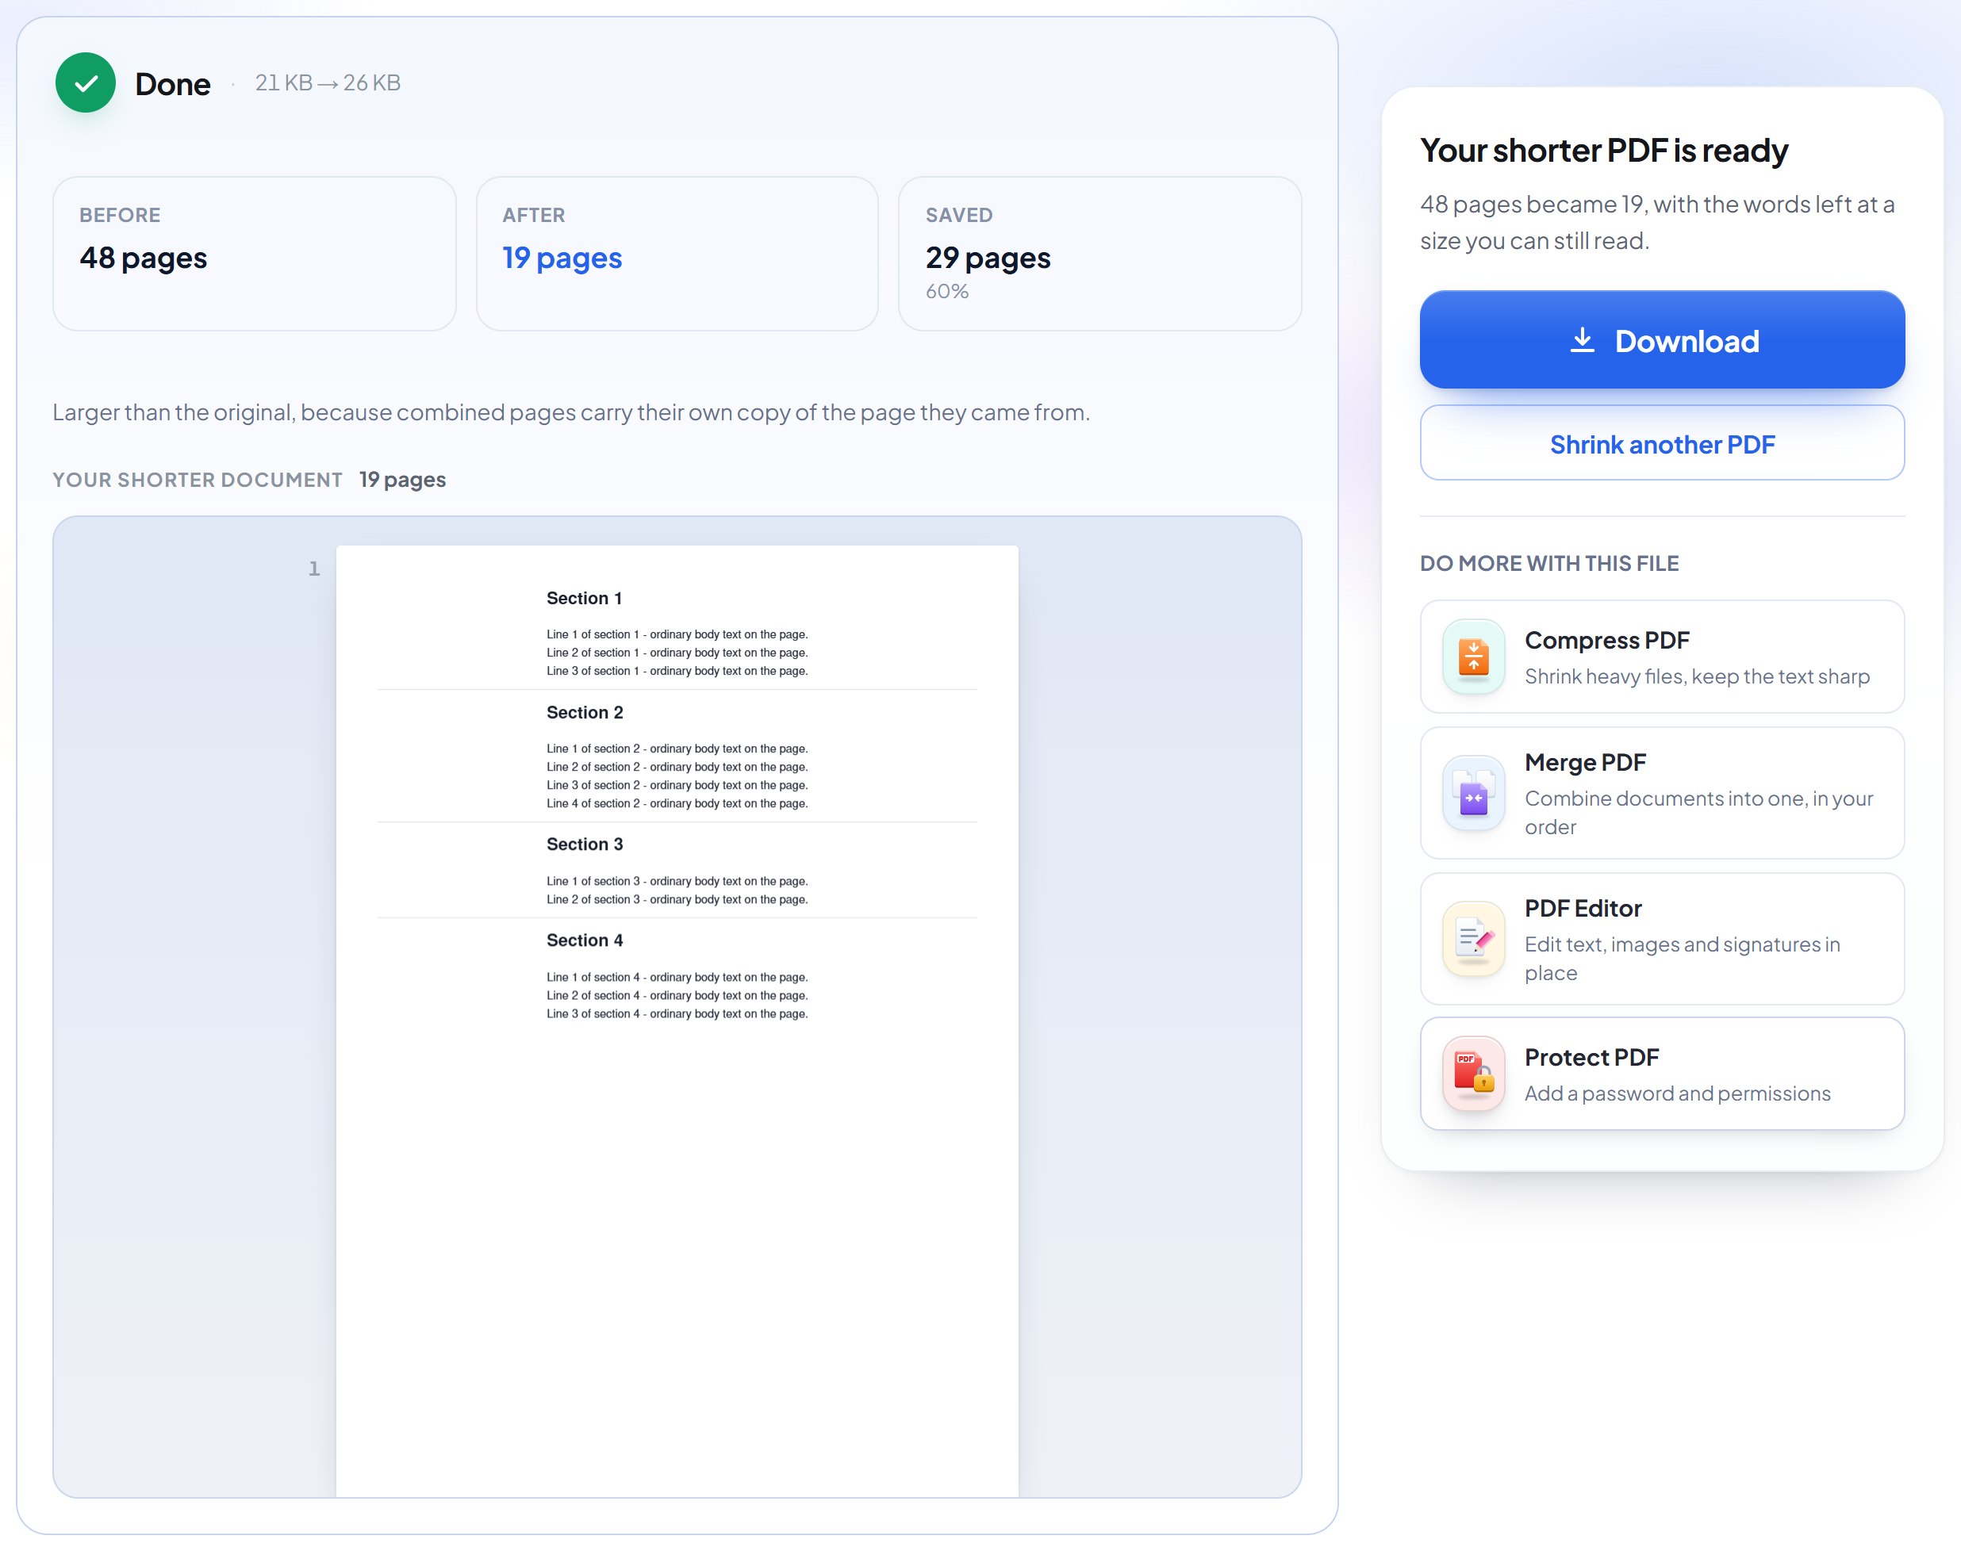Viewport: 1961px width, 1551px height.
Task: Click the Protect PDF lock icon
Action: (x=1473, y=1074)
